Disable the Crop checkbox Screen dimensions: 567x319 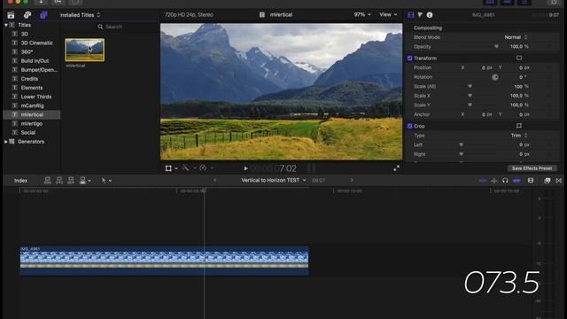(409, 126)
